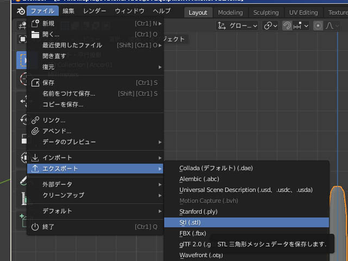Click the 保存 disk icon

coord(35,83)
